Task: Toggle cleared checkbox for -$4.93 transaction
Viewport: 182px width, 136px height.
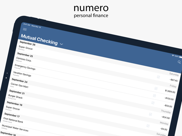Action: pos(148,126)
